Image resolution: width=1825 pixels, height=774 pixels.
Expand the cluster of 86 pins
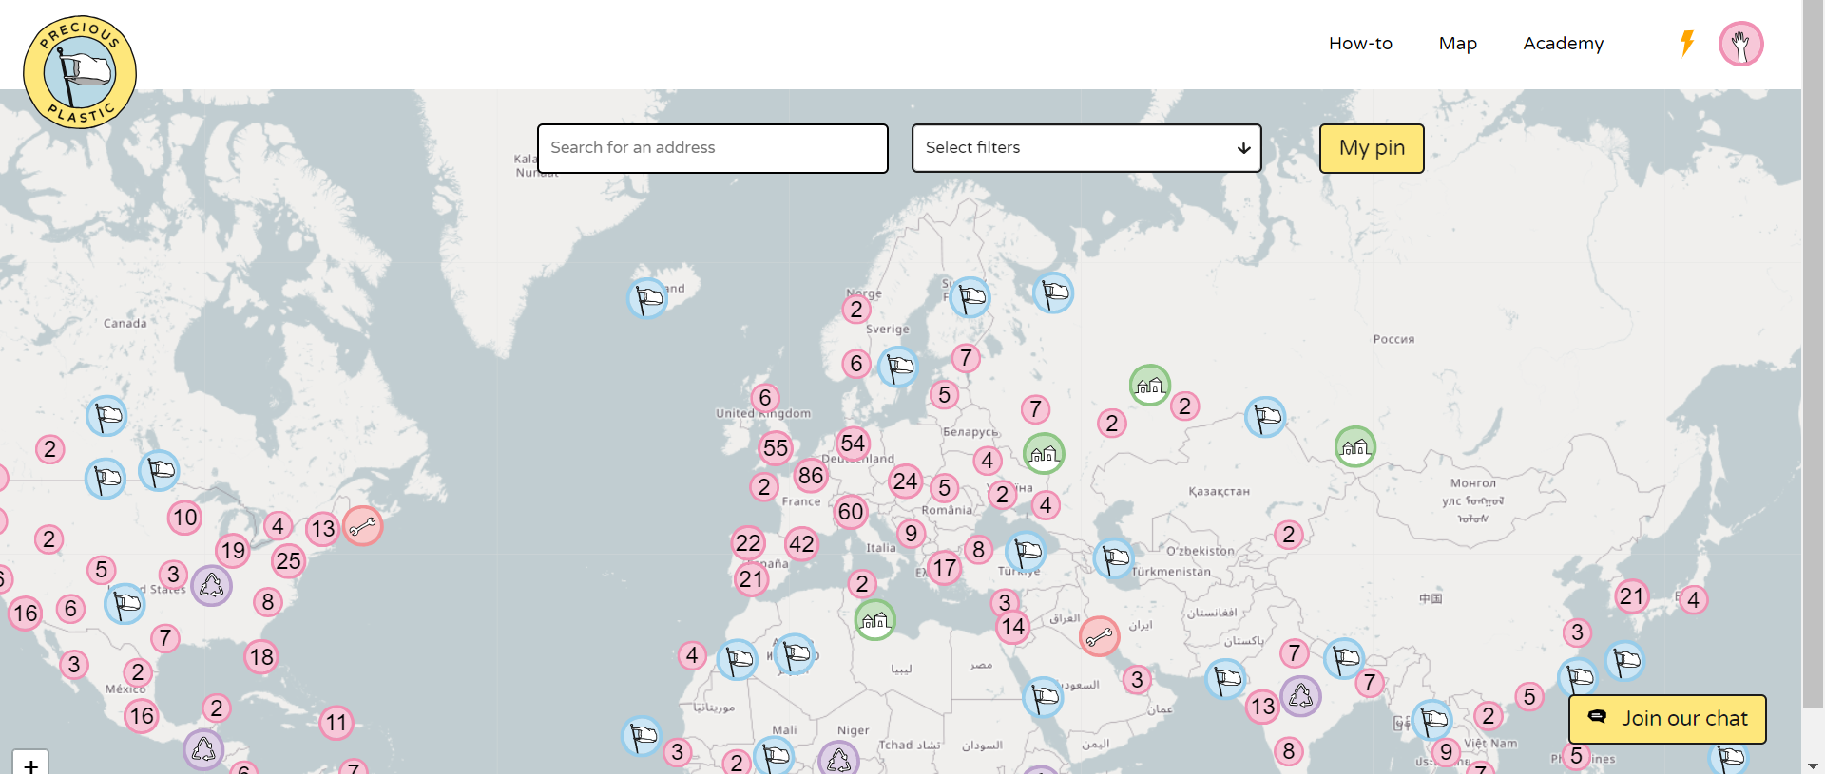pyautogui.click(x=811, y=475)
